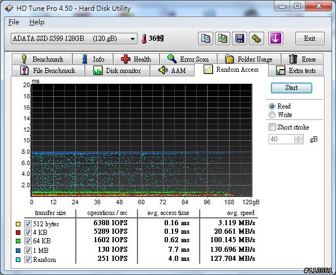Viewport: 336px width, 275px height.
Task: Uncheck the 512 bytes transfer size
Action: 28,224
